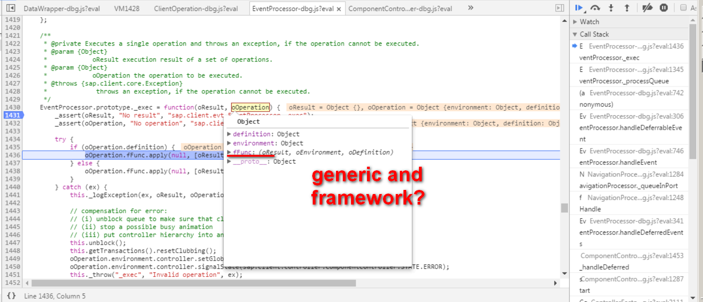Click the highlighted oOperation parameter on line 1430
This screenshot has width=703, height=302.
250,107
